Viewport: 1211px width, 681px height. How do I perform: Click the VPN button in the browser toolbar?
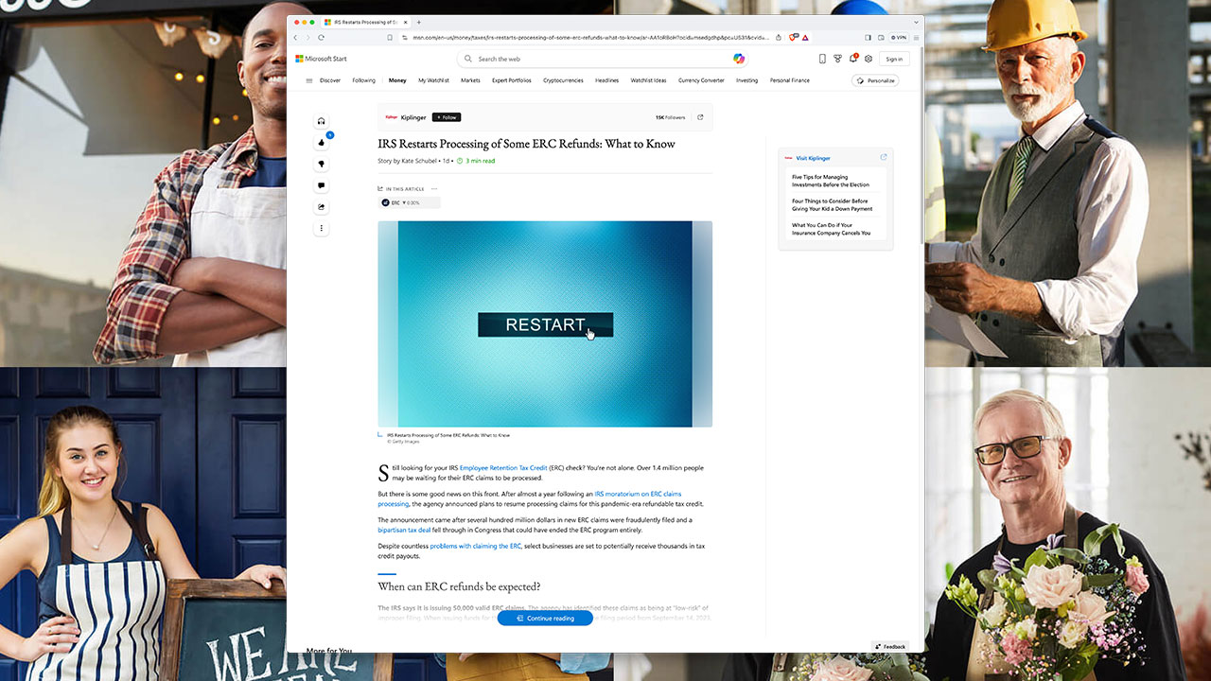(x=898, y=37)
